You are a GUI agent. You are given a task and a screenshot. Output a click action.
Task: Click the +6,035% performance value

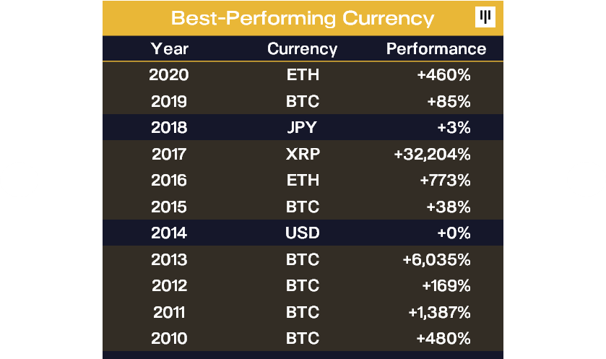pyautogui.click(x=437, y=260)
